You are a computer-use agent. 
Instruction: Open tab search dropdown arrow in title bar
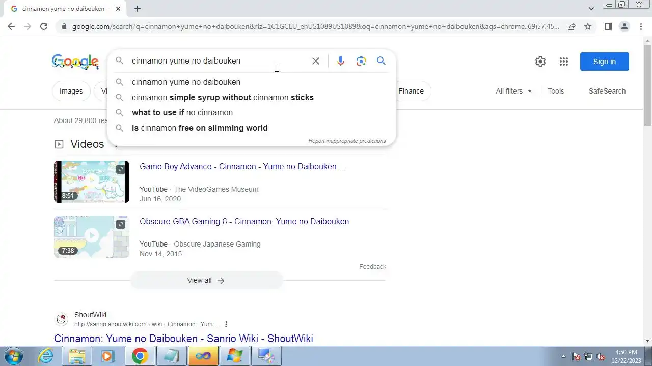click(591, 9)
